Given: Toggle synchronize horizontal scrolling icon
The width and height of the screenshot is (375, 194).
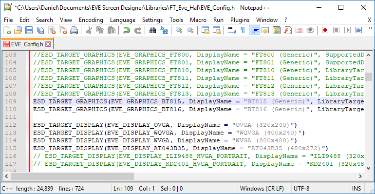Looking at the screenshot, I should click(216, 30).
